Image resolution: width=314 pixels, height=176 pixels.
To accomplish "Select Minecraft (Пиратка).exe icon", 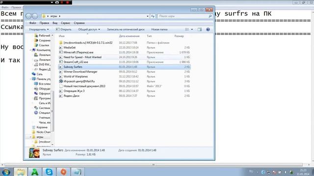I will [61, 52].
